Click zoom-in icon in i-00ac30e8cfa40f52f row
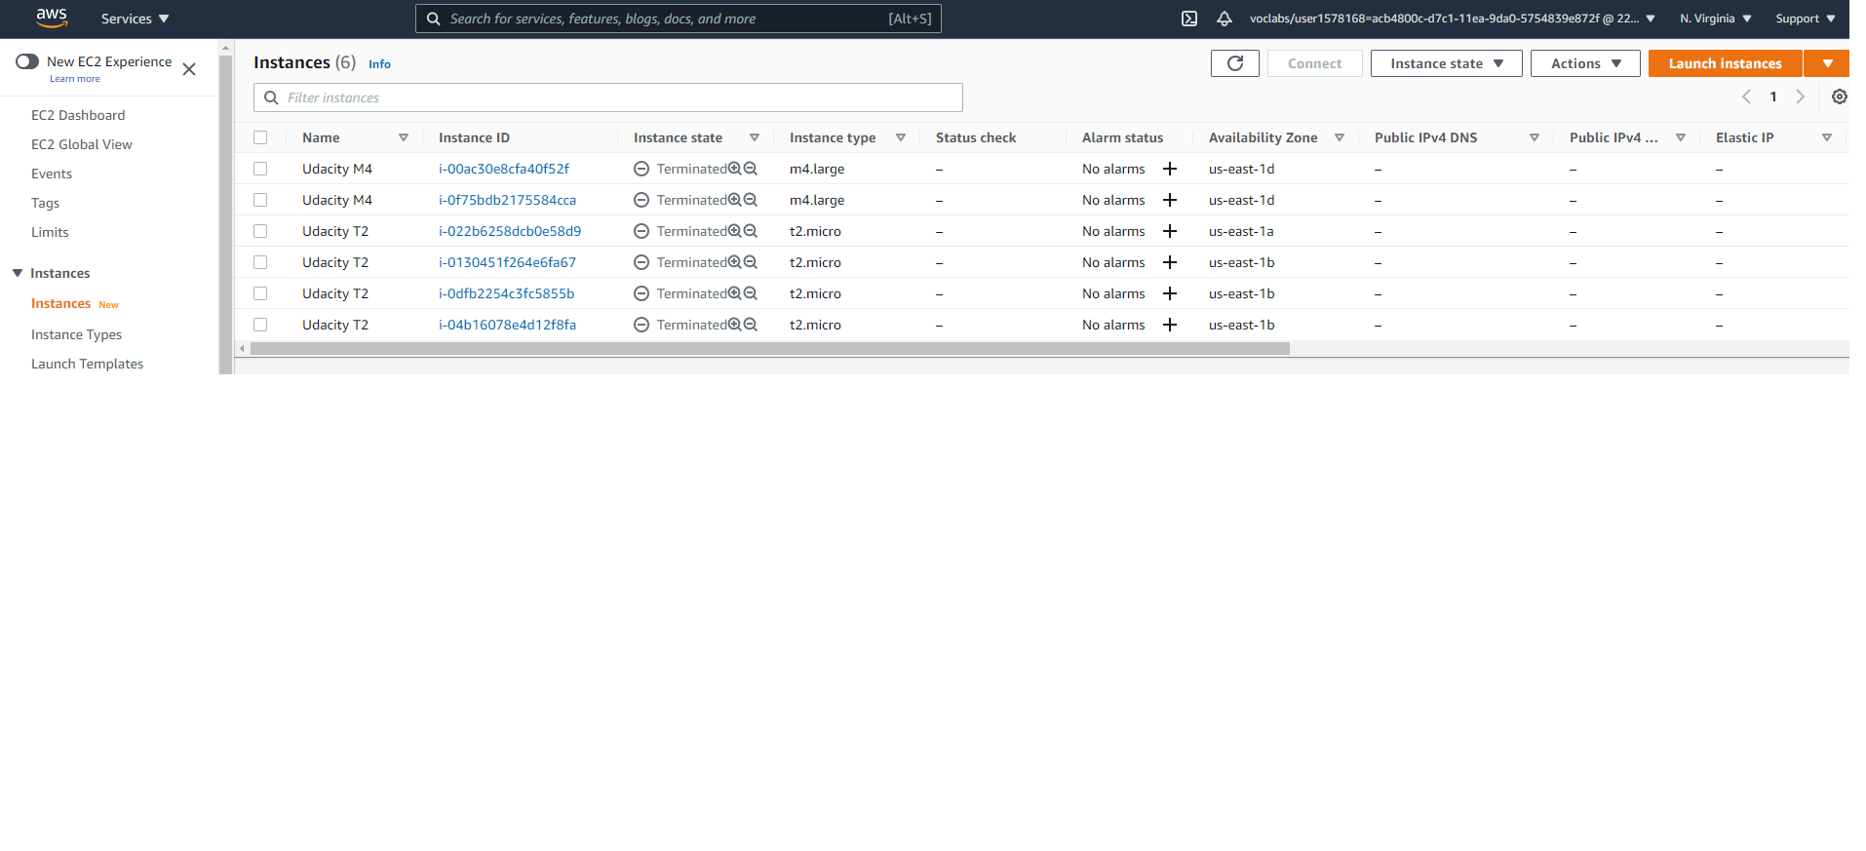 [735, 169]
